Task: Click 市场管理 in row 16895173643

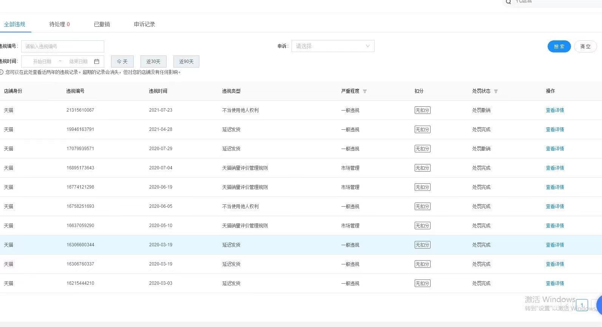Action: tap(350, 168)
